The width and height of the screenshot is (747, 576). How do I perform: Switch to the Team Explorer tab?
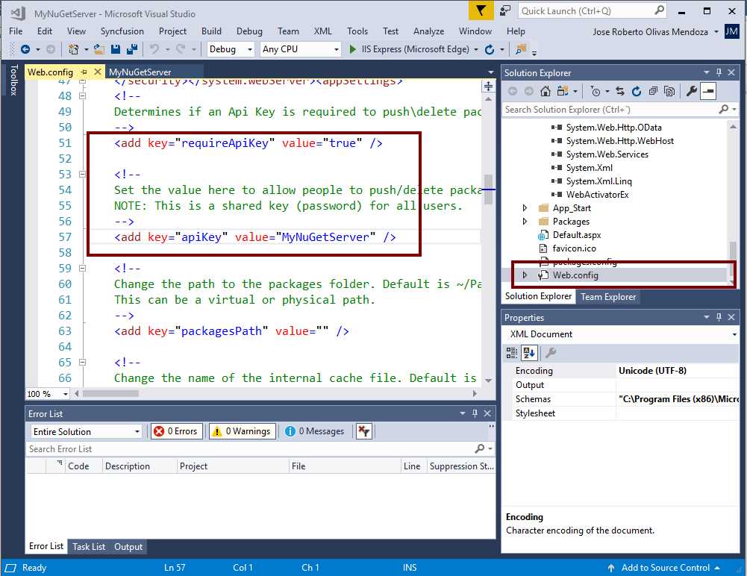[607, 297]
